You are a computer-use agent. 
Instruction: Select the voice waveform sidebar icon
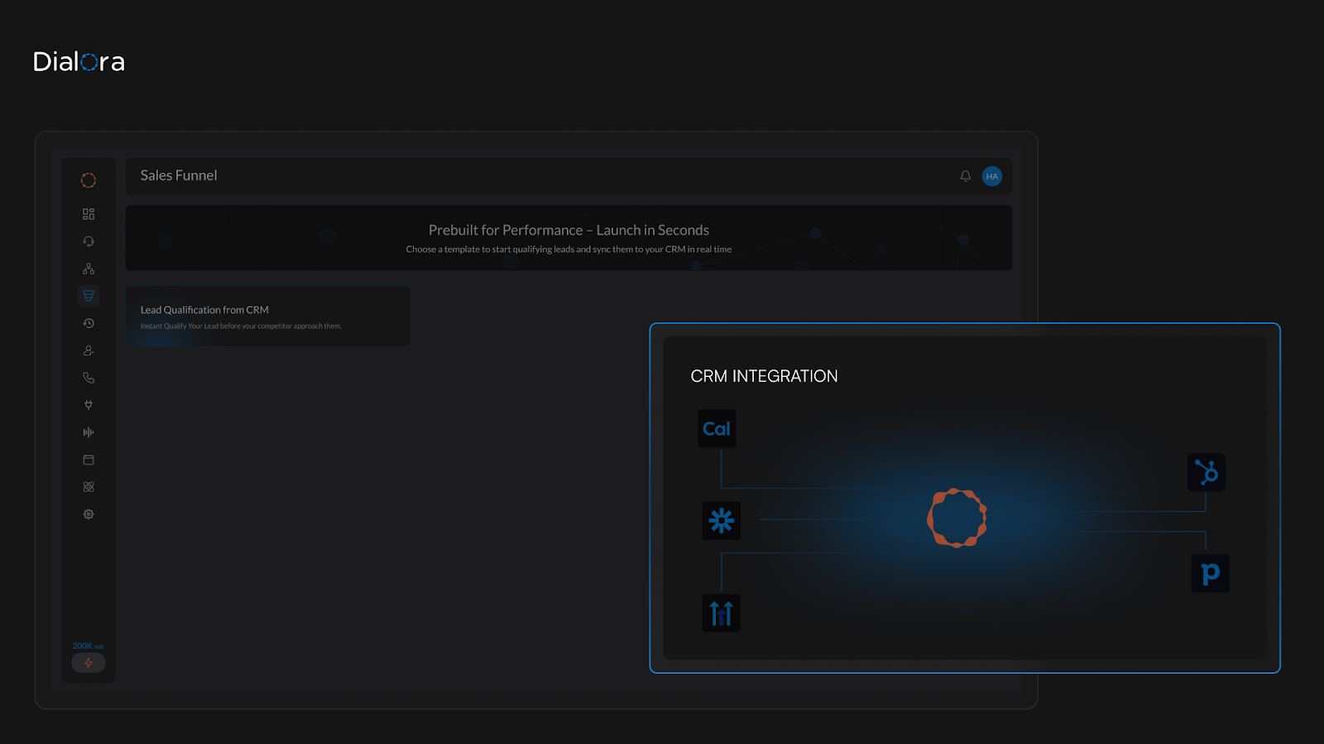point(89,432)
